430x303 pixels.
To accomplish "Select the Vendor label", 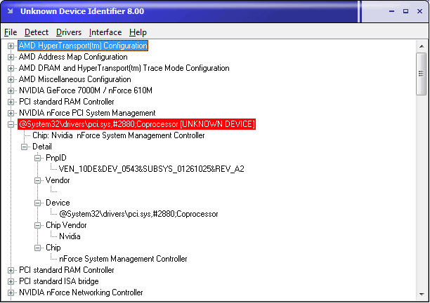I will click(58, 180).
